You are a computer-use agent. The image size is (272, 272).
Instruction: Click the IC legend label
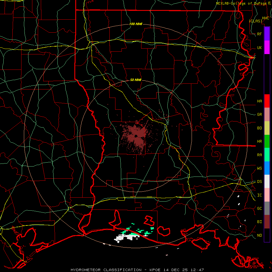[x=259, y=195]
